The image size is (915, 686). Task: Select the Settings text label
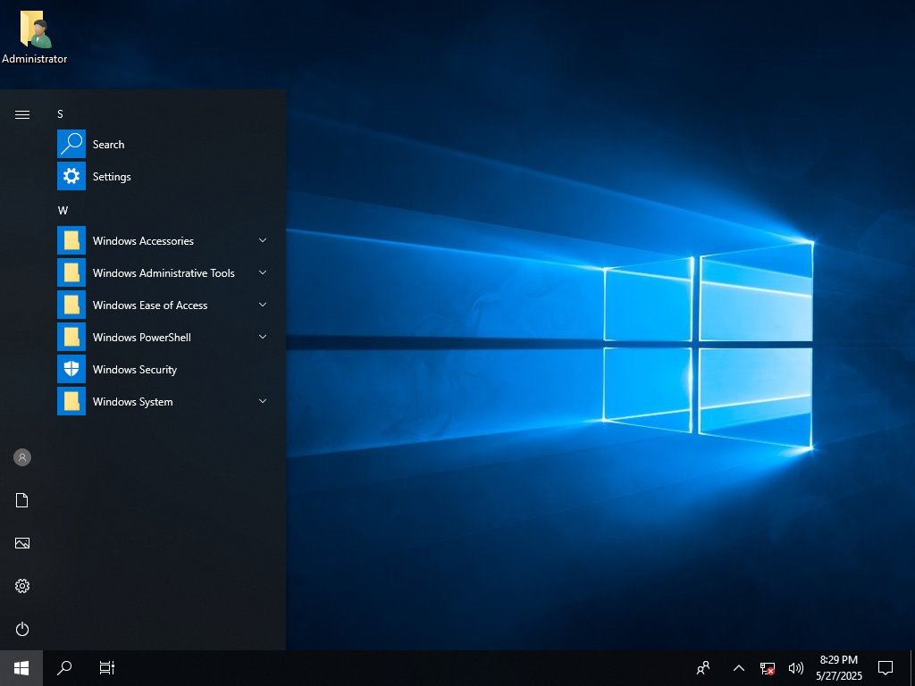(112, 177)
